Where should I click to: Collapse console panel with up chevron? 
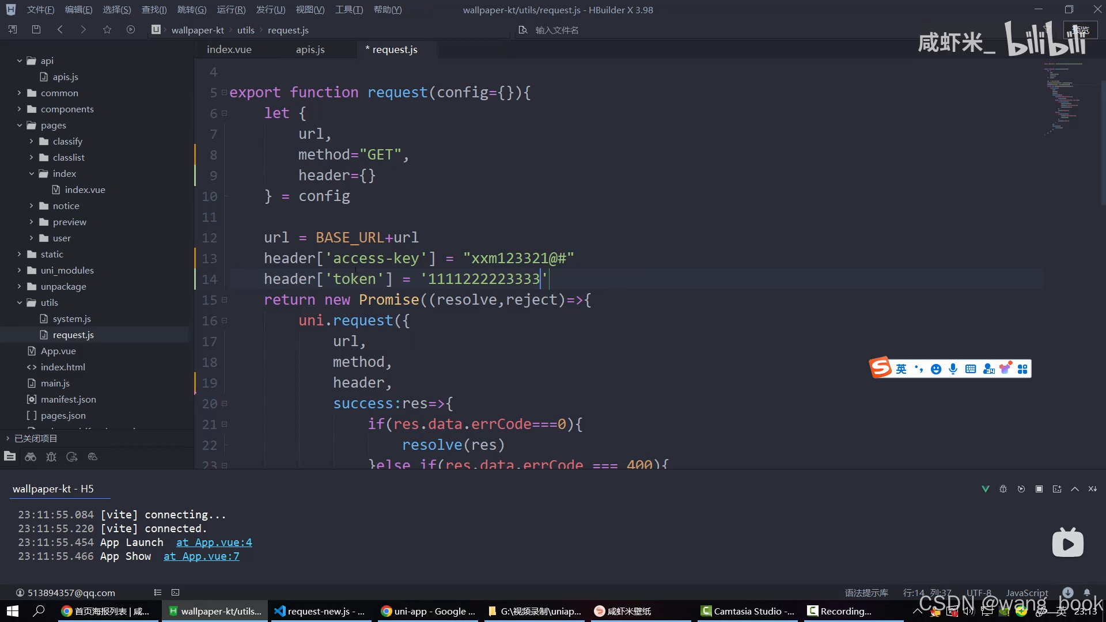pos(1075,489)
